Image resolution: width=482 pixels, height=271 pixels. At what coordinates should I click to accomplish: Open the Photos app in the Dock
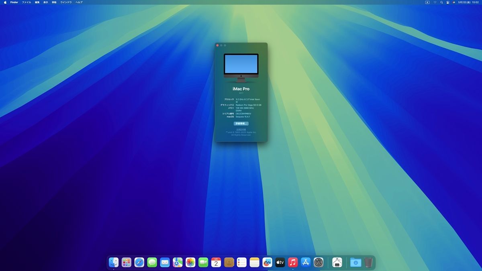click(190, 263)
